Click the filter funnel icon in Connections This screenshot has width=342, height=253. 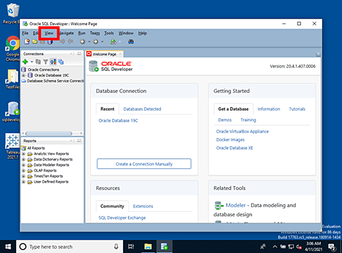coord(46,62)
